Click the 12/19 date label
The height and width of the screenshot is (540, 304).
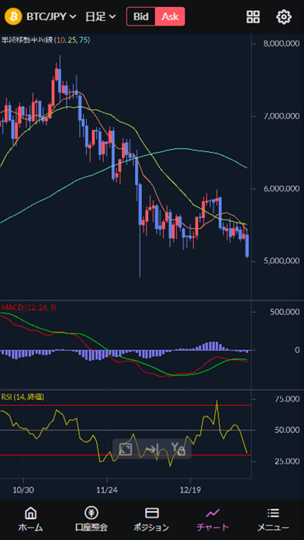pyautogui.click(x=190, y=490)
